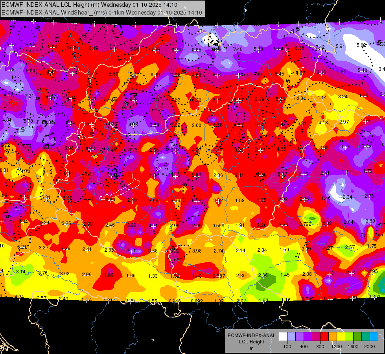Click the grid value '3.25'
This screenshot has width=385, height=354.
66,223
